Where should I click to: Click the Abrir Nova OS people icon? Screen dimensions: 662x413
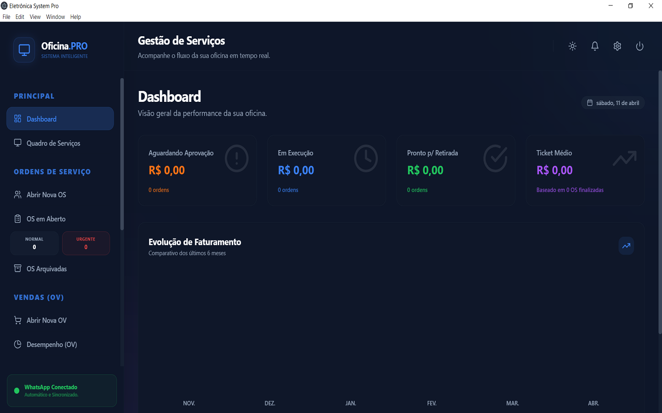[17, 195]
